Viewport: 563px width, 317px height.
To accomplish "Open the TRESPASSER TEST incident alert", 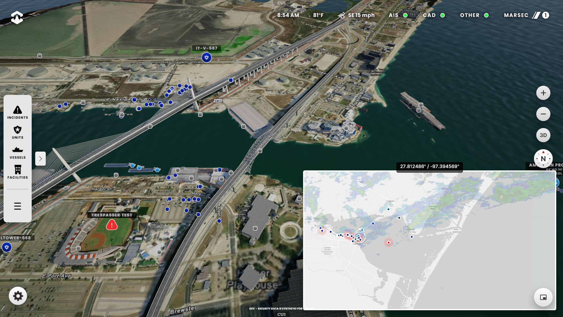I will point(111,225).
